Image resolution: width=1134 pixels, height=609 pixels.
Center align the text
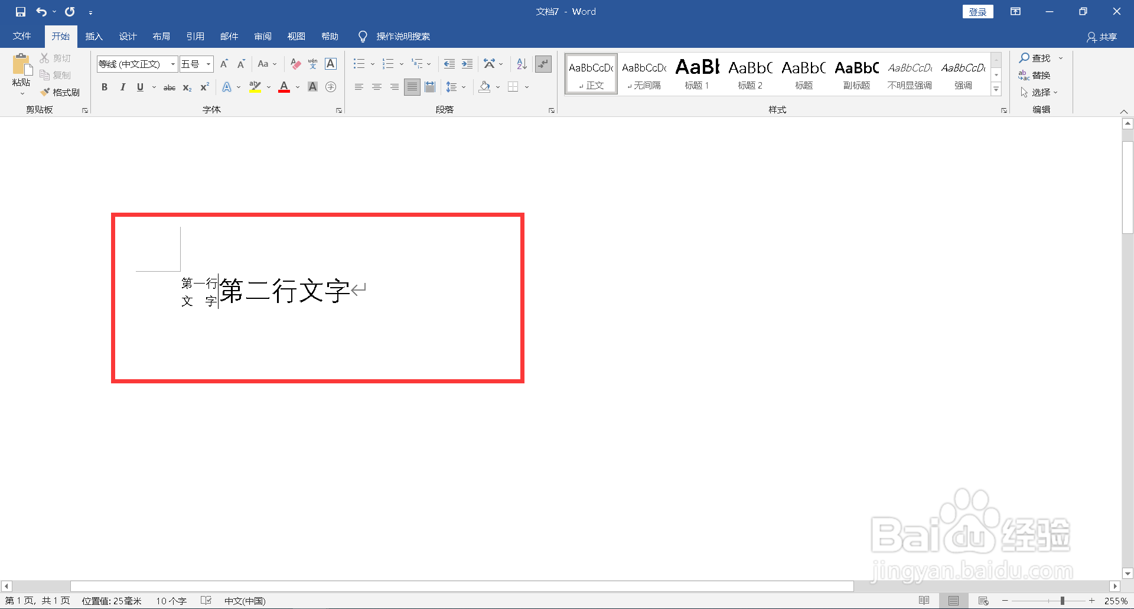pos(376,87)
